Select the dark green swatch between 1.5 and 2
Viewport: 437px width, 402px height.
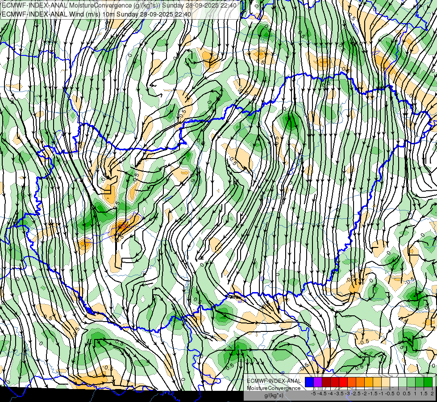pyautogui.click(x=428, y=382)
